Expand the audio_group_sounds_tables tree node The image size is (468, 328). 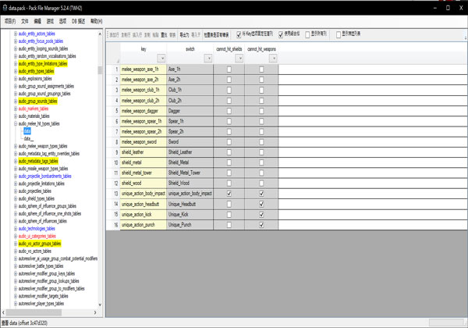[15, 101]
